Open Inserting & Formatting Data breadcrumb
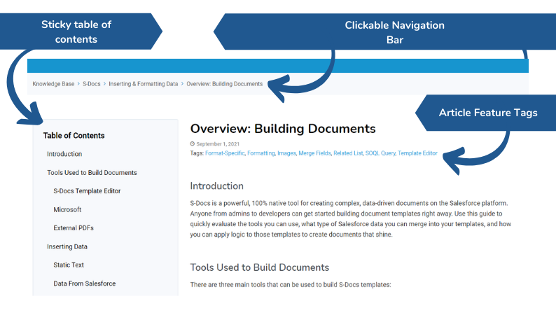This screenshot has width=556, height=315. (x=144, y=84)
